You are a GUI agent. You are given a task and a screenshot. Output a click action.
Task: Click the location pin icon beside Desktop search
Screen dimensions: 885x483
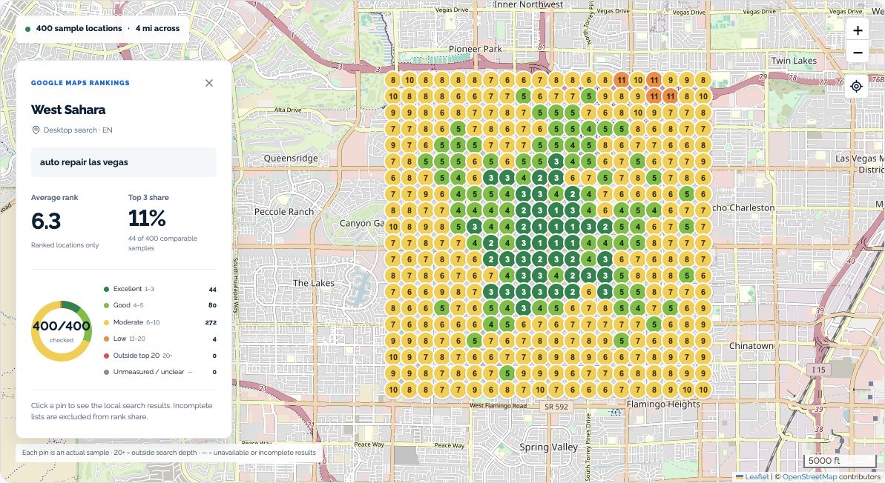tap(36, 130)
